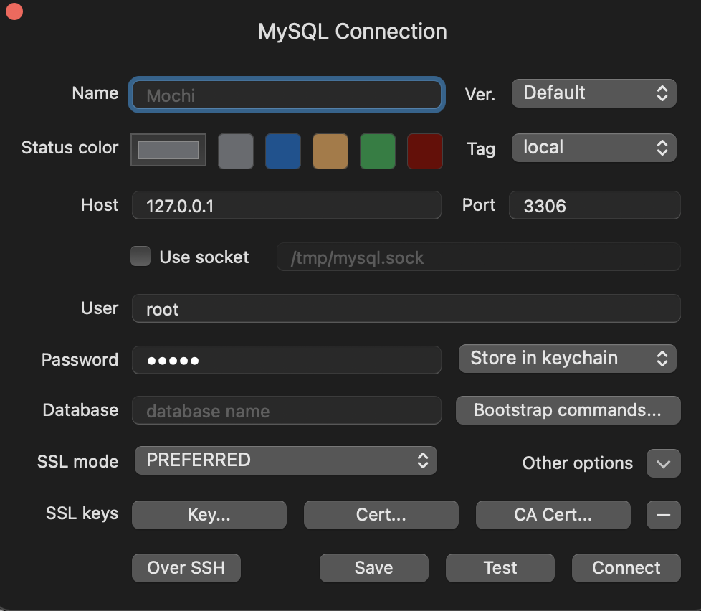Click the database name input field
The height and width of the screenshot is (611, 701).
point(286,410)
